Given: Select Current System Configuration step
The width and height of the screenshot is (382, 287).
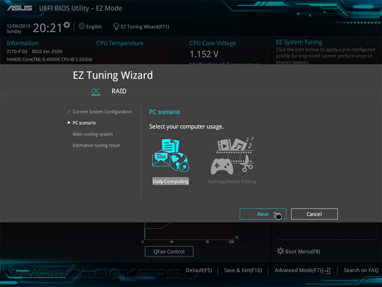Looking at the screenshot, I should pyautogui.click(x=102, y=112).
